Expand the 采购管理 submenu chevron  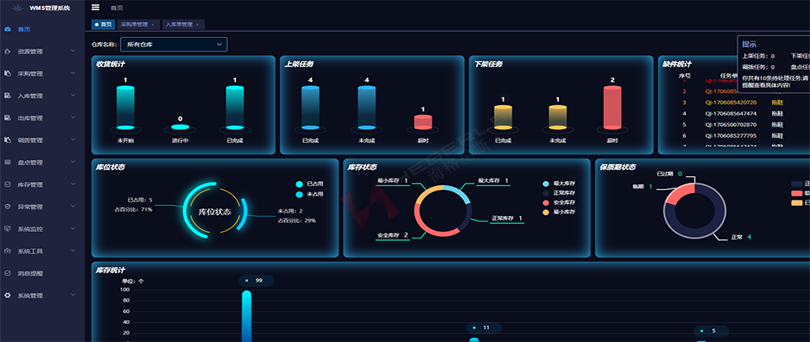(73, 74)
